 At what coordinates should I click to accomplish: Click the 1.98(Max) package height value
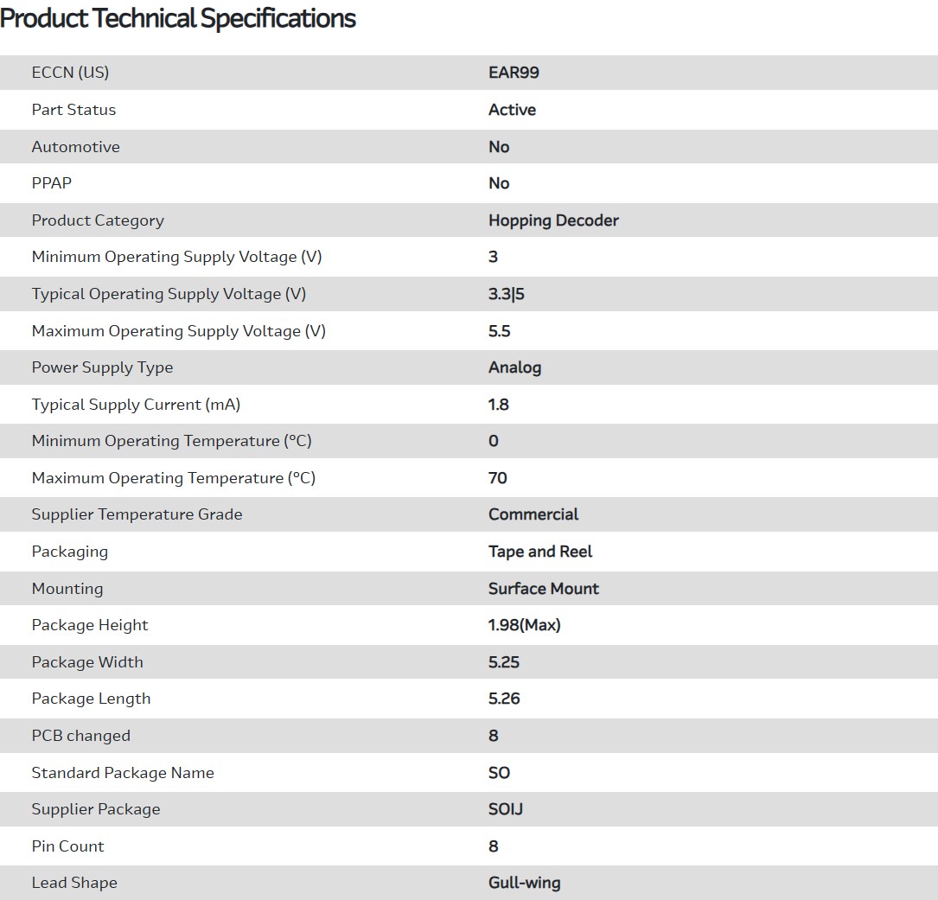pos(524,625)
